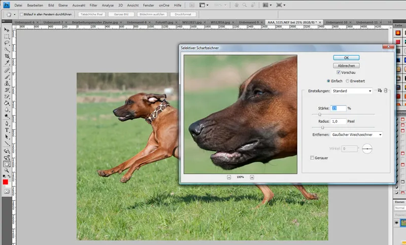Toggle Quick Mask mode at toolbox bottom
The height and width of the screenshot is (245, 406).
pyautogui.click(x=7, y=191)
